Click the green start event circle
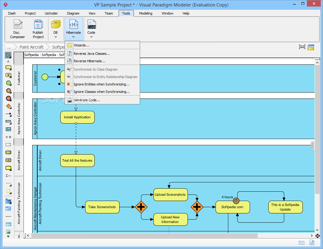Image resolution: width=323 pixels, height=249 pixels. [x=45, y=77]
